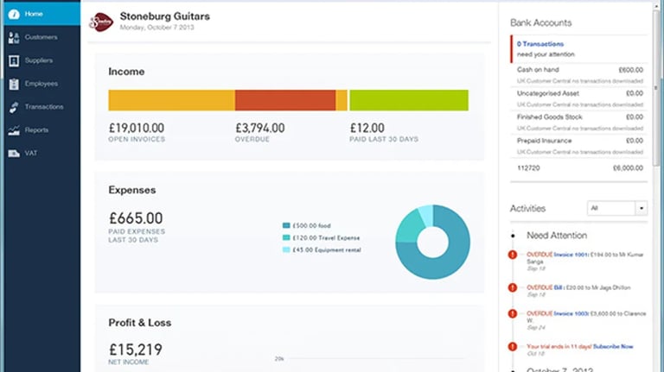Select the Suppliers sidebar icon
664x372 pixels.
pyautogui.click(x=14, y=60)
